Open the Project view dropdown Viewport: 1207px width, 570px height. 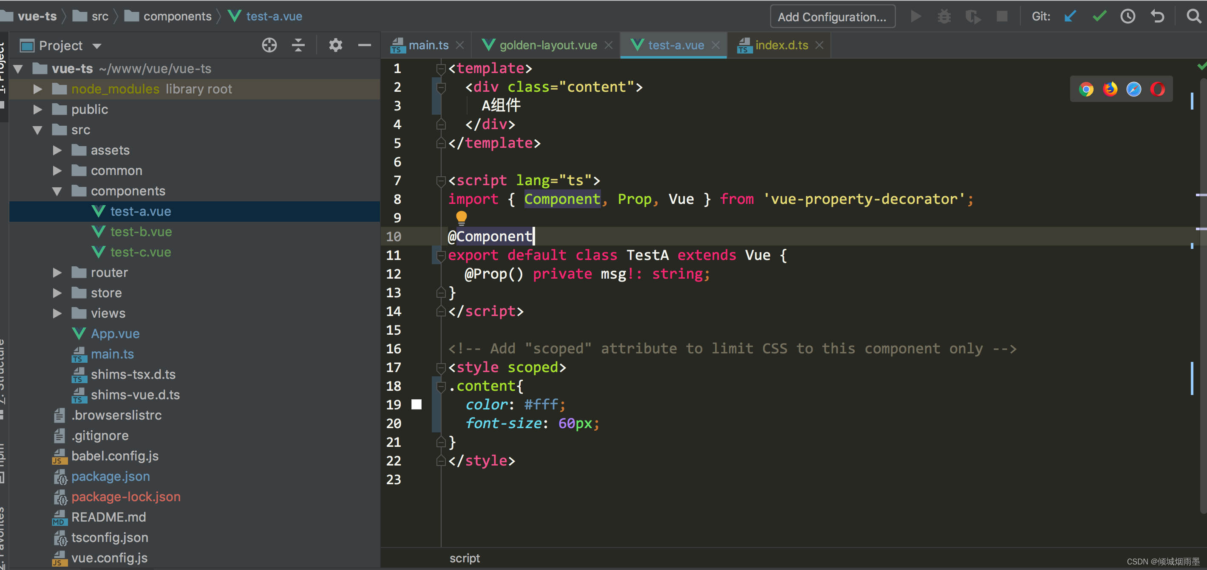point(97,46)
